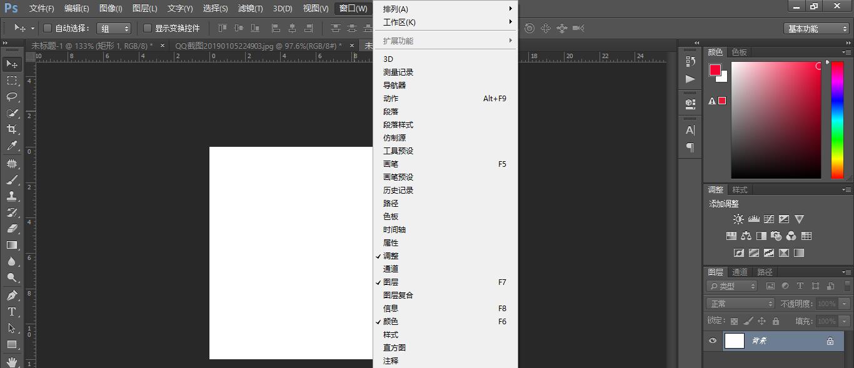The width and height of the screenshot is (854, 368).
Task: Click the lock icon on 背景 layer
Action: point(830,341)
